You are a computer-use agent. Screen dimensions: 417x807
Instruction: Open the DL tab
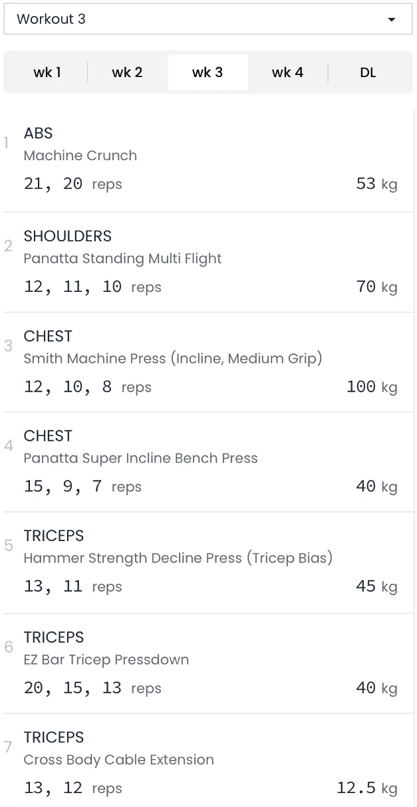368,72
